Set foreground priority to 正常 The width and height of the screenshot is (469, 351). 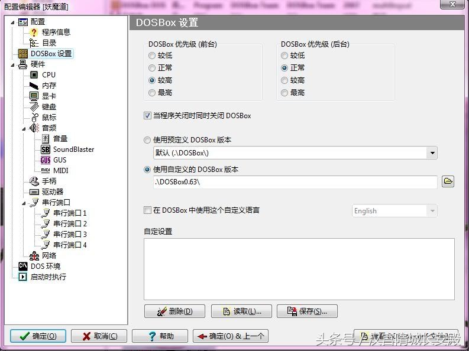coord(152,68)
